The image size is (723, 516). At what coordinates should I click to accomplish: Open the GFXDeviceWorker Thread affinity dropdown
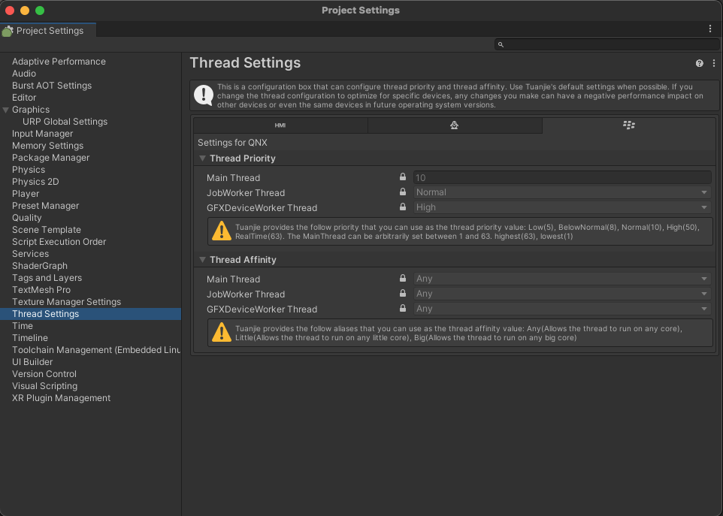tap(561, 308)
